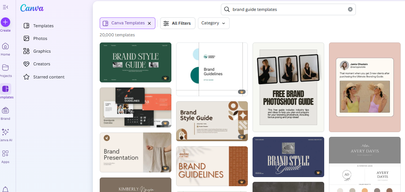Go to Home in sidebar
Viewport: 405px width, 192px height.
[x=5, y=46]
